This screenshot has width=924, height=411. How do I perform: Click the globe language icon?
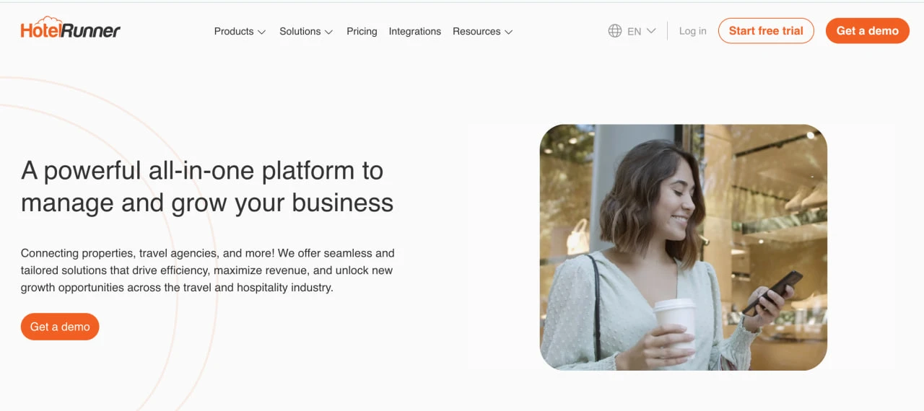615,31
